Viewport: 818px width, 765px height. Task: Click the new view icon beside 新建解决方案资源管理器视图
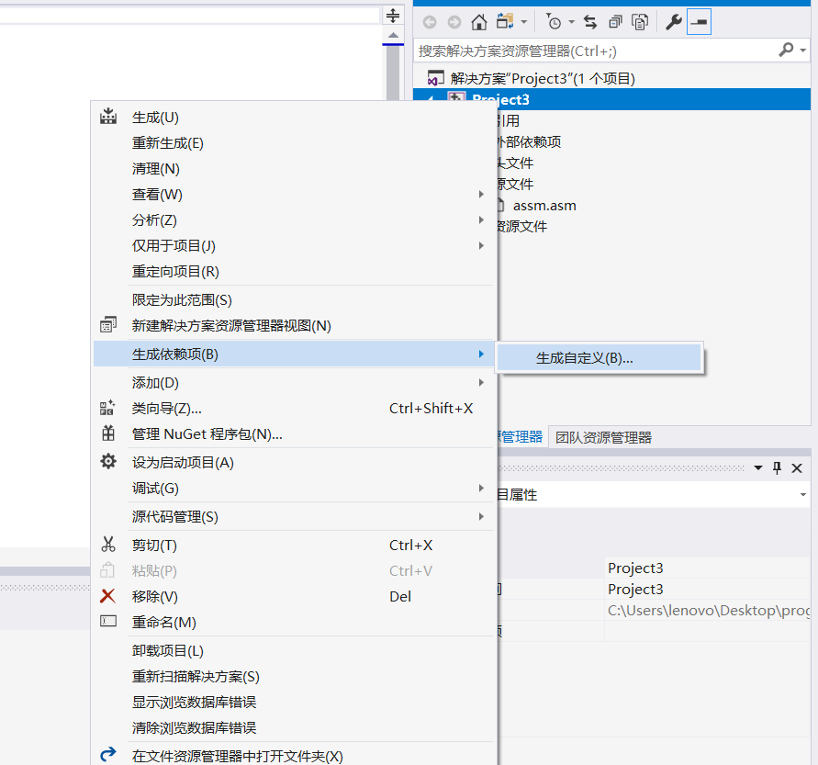[x=108, y=324]
